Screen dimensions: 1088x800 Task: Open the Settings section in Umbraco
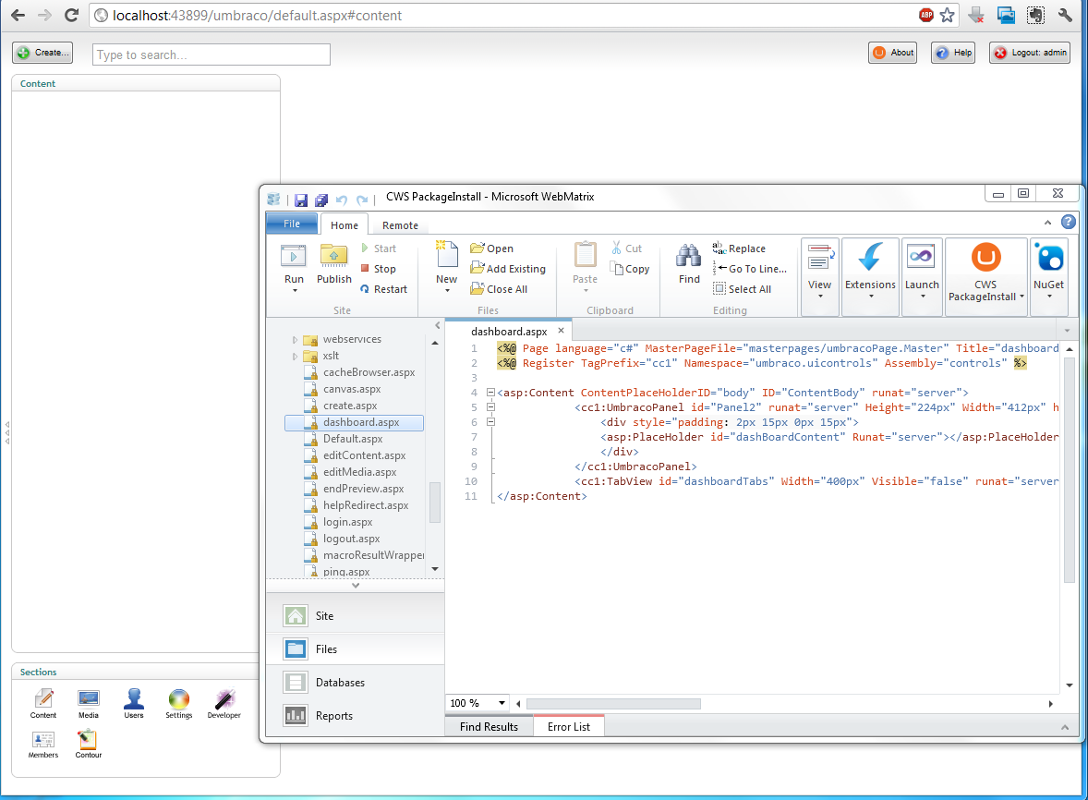pos(178,703)
